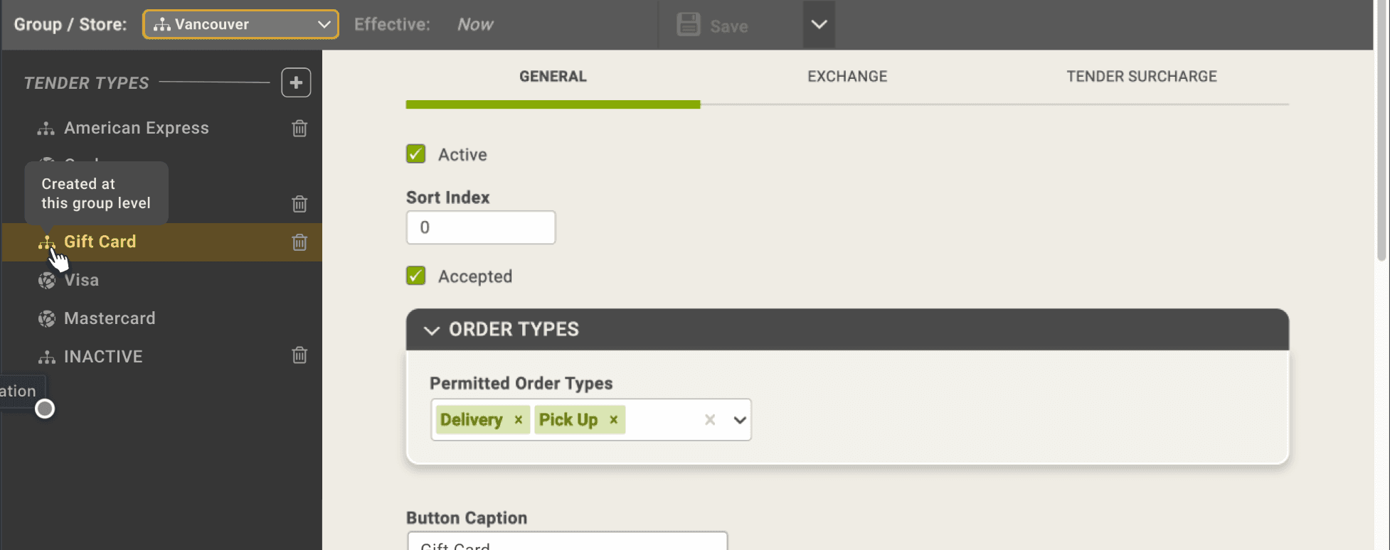This screenshot has height=550, width=1390.
Task: Click the round handle at sidebar bottom
Action: click(45, 409)
